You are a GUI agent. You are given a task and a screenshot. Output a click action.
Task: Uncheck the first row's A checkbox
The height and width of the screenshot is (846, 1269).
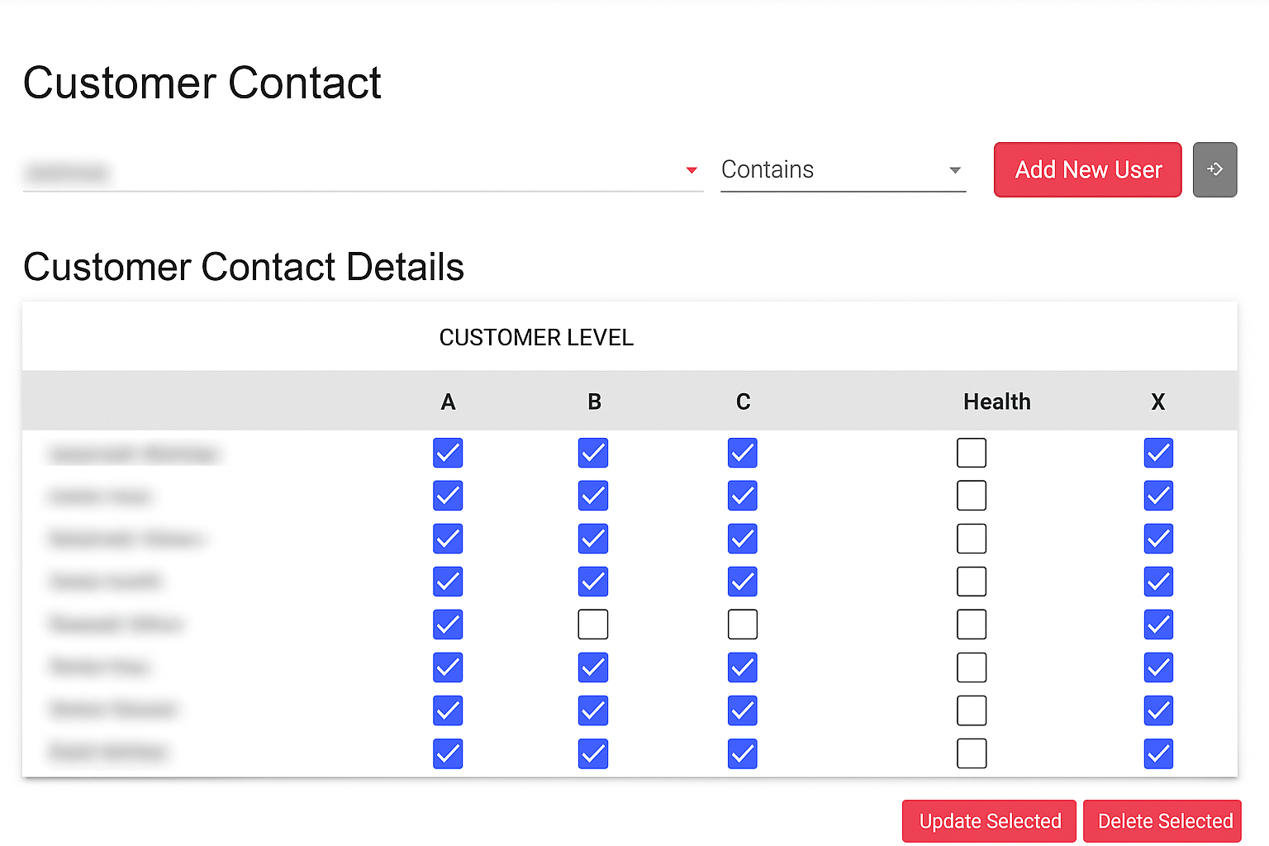[x=448, y=453]
